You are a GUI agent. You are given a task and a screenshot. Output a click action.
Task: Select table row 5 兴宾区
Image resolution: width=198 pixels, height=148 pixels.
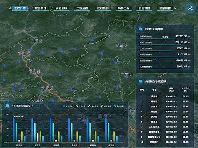tap(165, 117)
